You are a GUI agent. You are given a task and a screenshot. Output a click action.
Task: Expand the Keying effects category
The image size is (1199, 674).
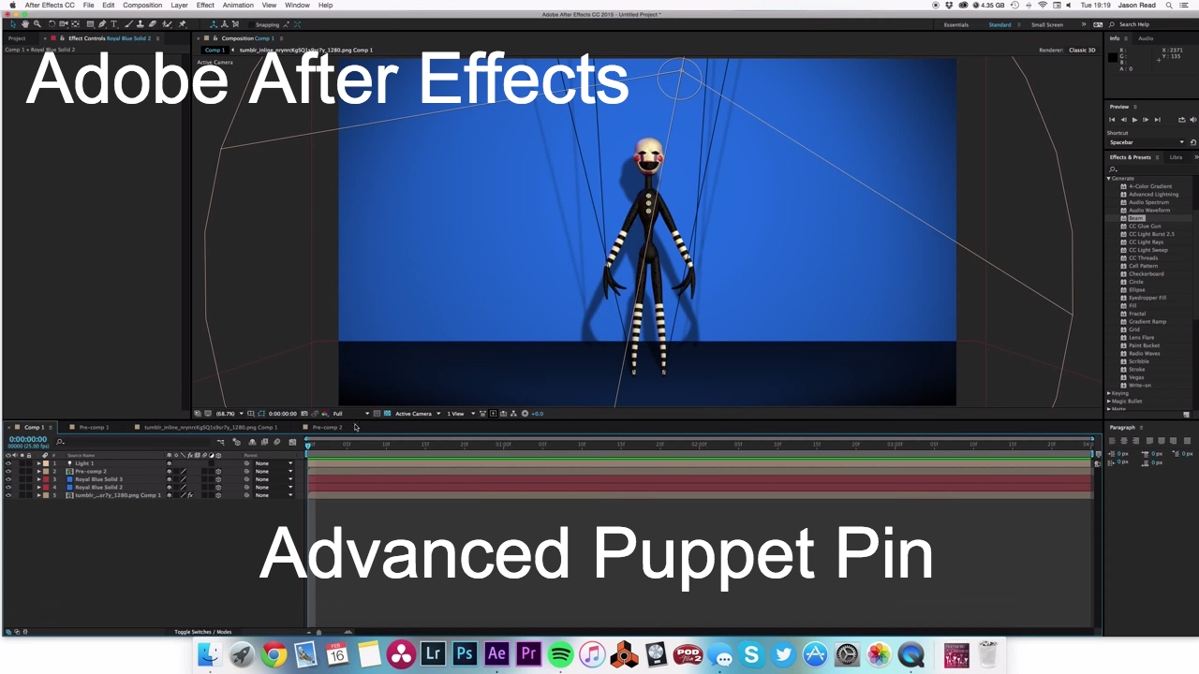tap(1109, 393)
